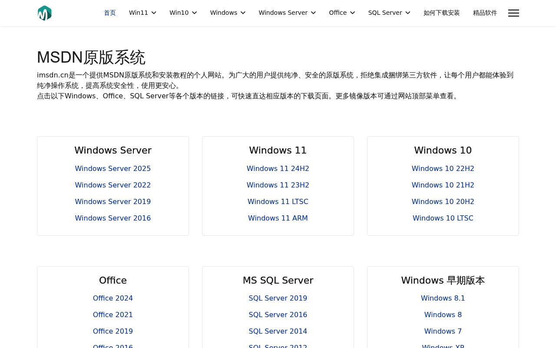The height and width of the screenshot is (348, 556).
Task: Open Windows 11 LTSC link
Action: click(x=278, y=202)
